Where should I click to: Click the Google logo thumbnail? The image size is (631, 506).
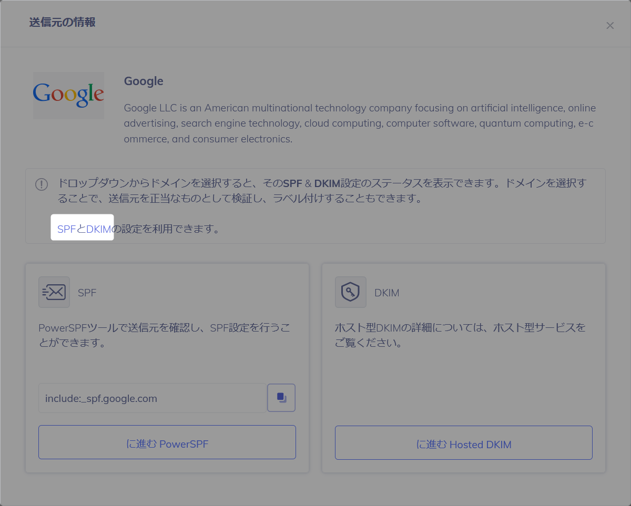click(68, 95)
